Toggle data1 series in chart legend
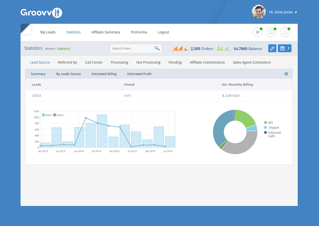Screen dimensions: 319x226 pos(47,115)
